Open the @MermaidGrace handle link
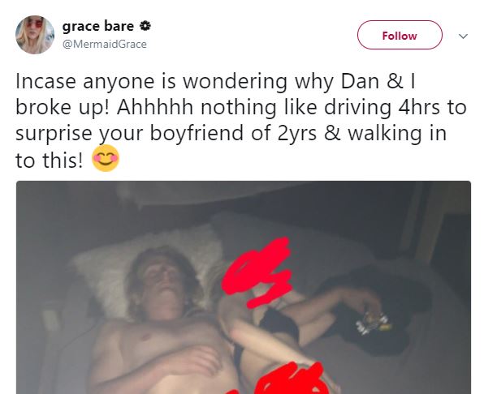484x394 pixels. click(105, 44)
